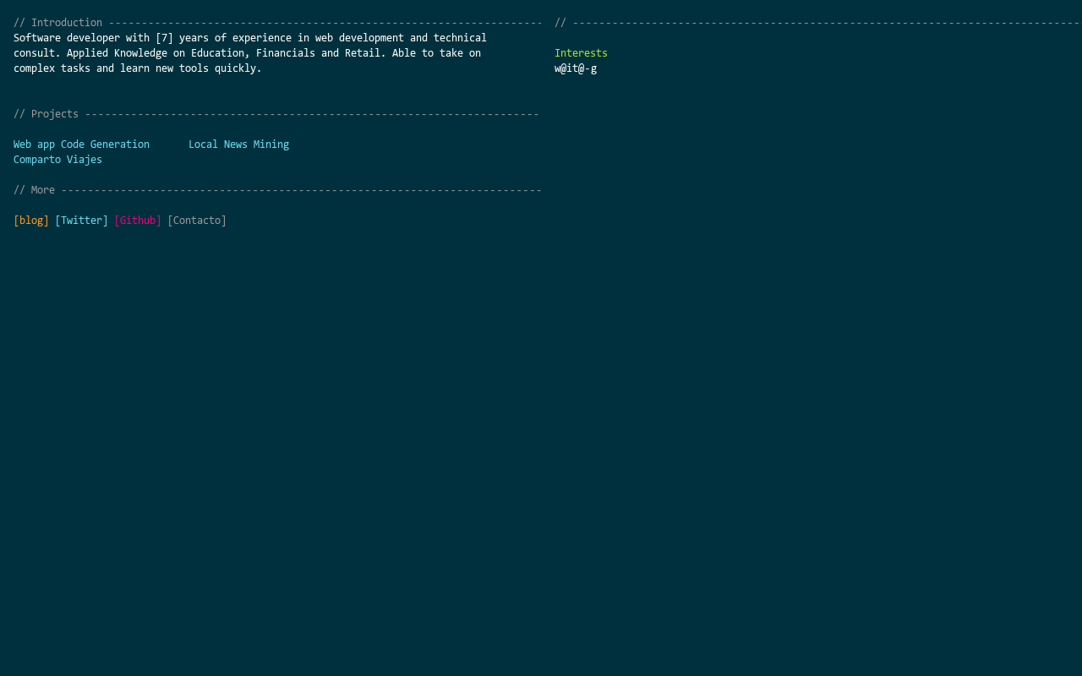Open the Twitter profile link
The width and height of the screenshot is (1082, 676).
81,221
